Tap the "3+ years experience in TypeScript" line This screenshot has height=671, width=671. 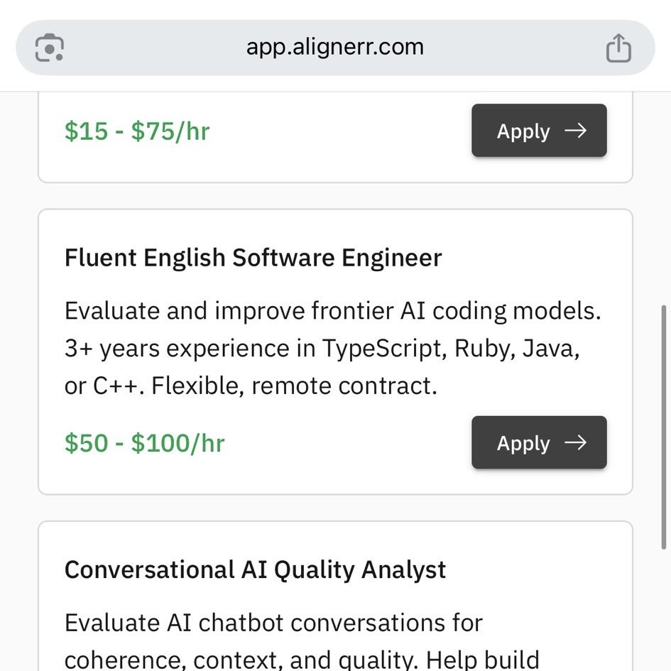[322, 349]
